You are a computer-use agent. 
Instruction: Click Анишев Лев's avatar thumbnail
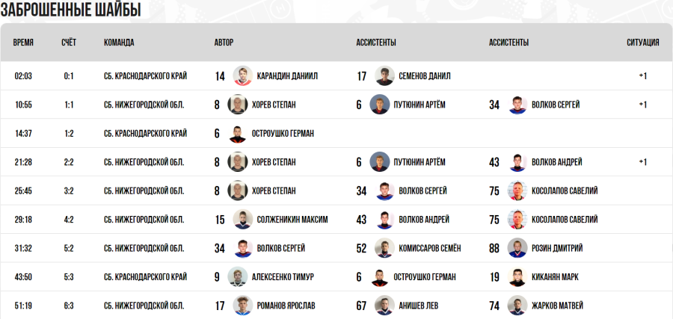[384, 305]
